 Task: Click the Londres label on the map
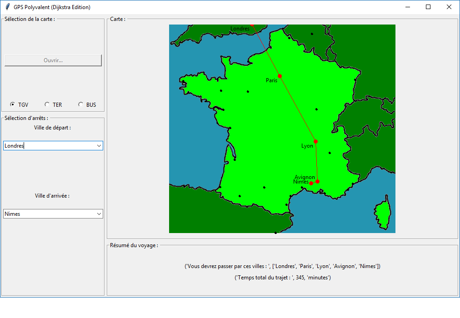(x=240, y=29)
